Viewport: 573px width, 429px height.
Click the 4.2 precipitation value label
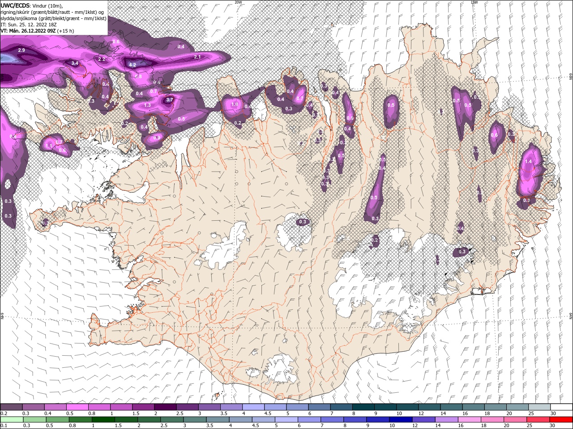click(133, 65)
